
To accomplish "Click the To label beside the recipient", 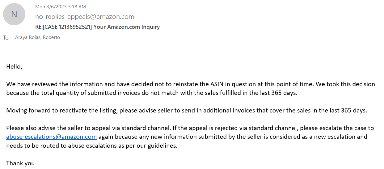I will [x=6, y=38].
